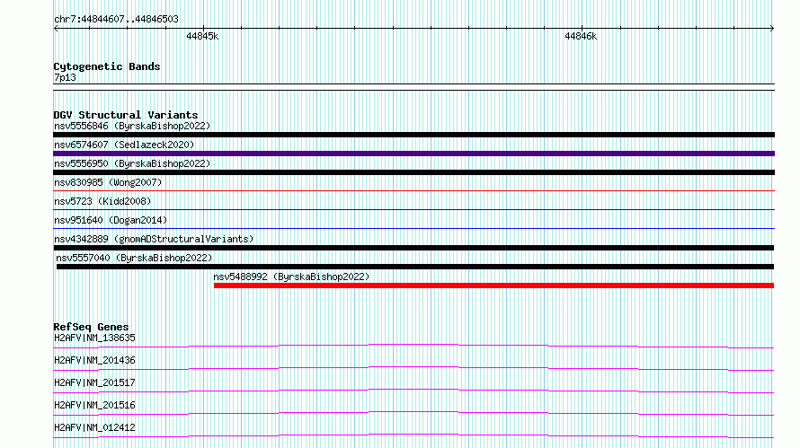Viewport: 800px width, 448px height.
Task: Open the RefSeq Genes track heading
Action: pos(91,327)
